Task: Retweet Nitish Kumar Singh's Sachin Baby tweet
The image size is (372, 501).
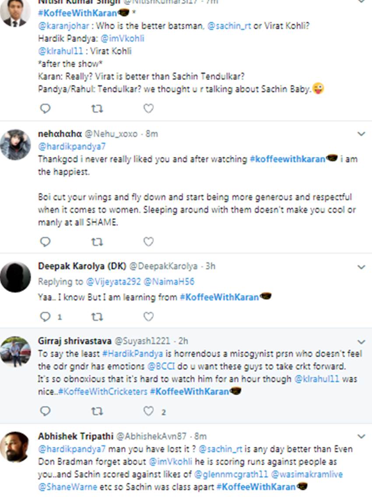Action: 97,108
